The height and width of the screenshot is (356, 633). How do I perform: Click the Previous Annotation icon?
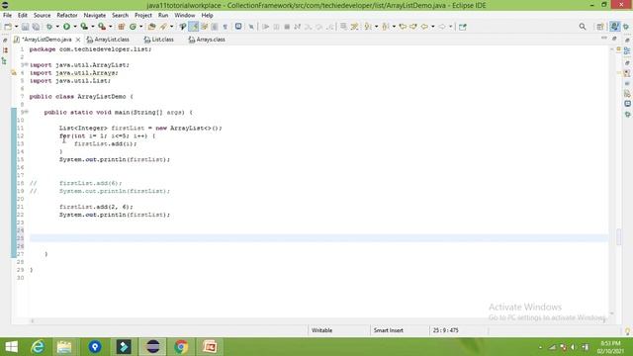coord(386,27)
